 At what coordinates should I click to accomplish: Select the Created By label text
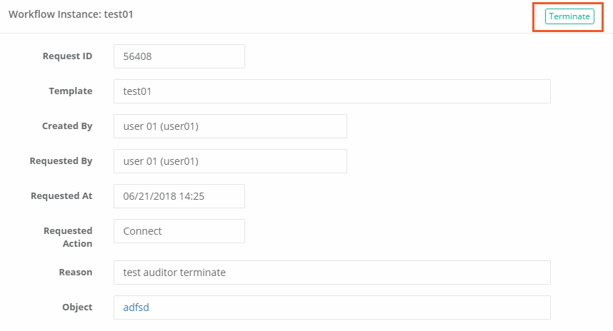[x=67, y=126]
